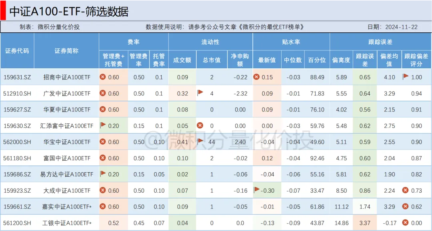432x231 pixels.
Task: Click the 华夏中证A100ETF name cell
Action: pos(66,110)
